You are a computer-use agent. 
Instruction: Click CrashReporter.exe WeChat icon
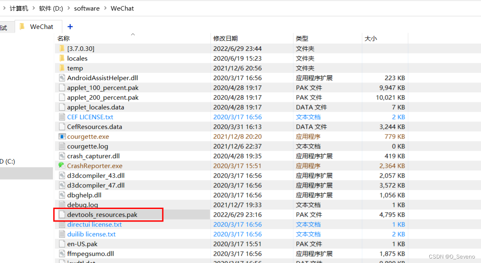point(62,165)
